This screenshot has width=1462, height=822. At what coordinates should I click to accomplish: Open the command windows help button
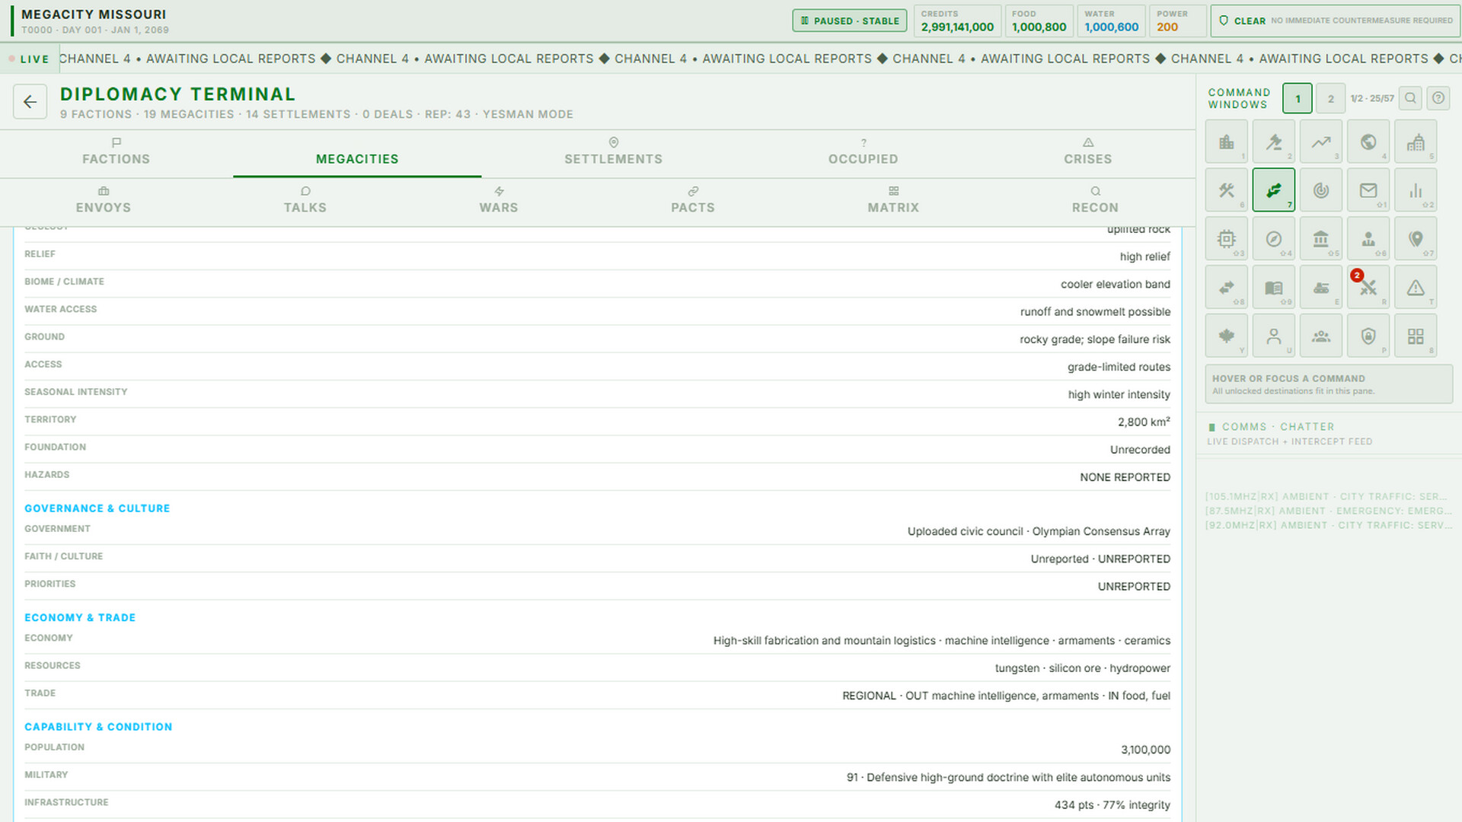point(1438,98)
